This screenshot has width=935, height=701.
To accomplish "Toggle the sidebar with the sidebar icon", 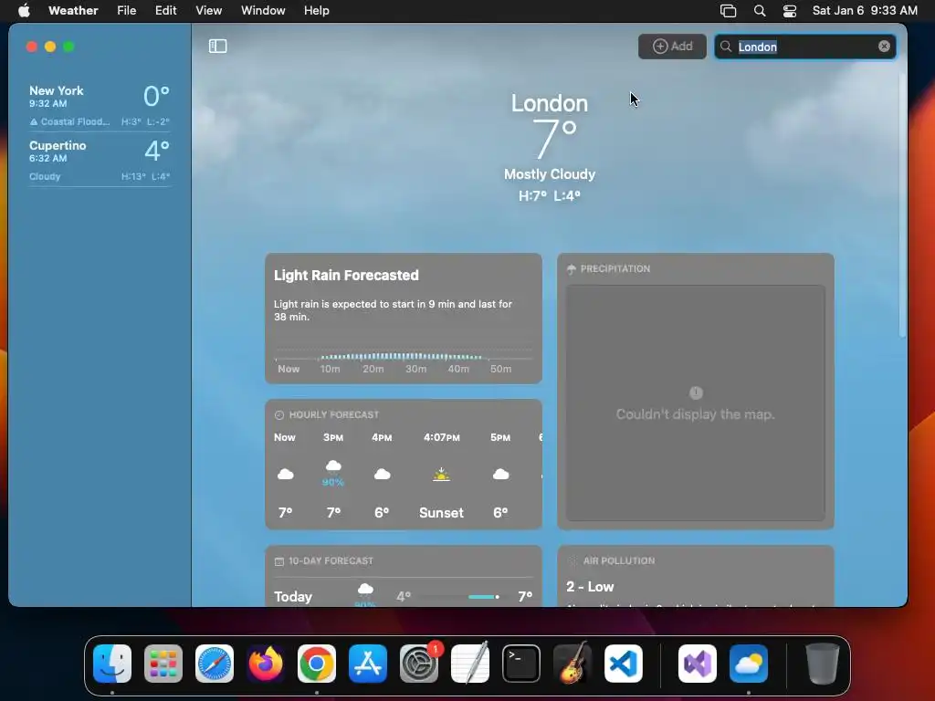I will pos(217,46).
